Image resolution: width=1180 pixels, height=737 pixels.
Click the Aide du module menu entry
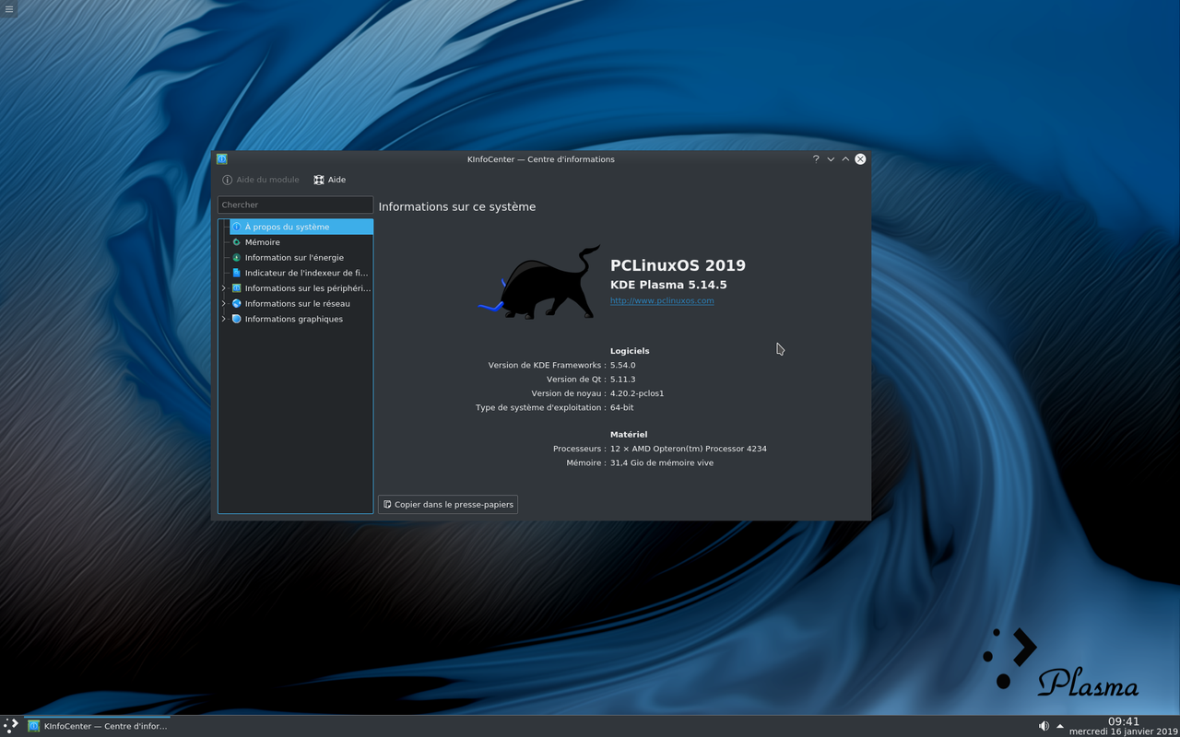[x=259, y=180]
